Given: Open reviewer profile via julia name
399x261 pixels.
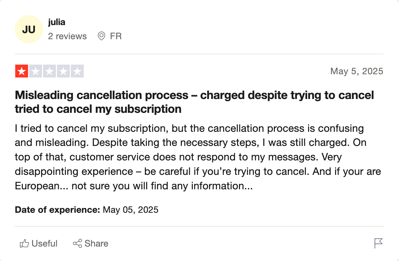Looking at the screenshot, I should pyautogui.click(x=57, y=22).
